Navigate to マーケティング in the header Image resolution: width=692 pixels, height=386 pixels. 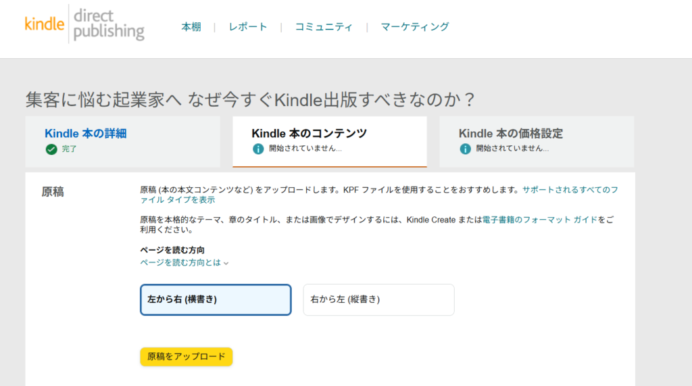(415, 27)
